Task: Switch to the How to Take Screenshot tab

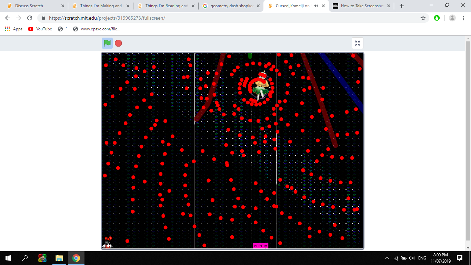Action: (361, 6)
